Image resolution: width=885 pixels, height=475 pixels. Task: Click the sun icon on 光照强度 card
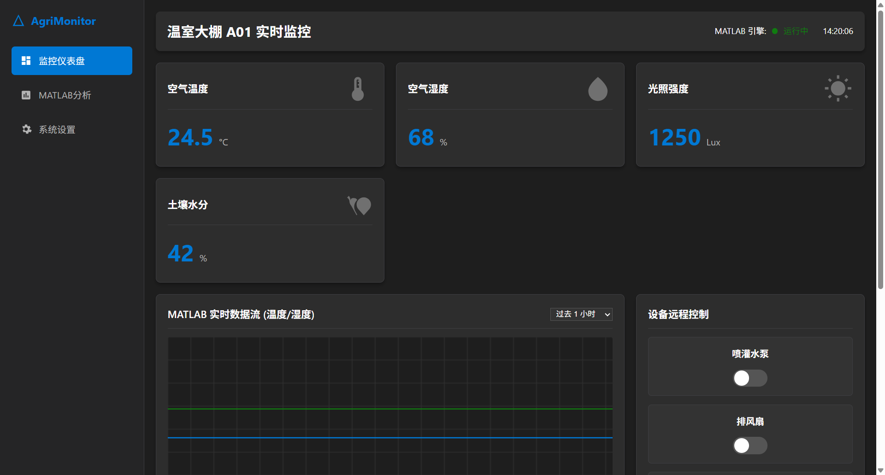tap(838, 88)
